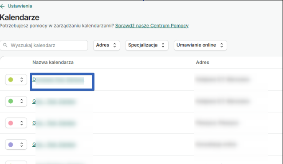Open the Umawianie online filter dropdown

pos(200,45)
